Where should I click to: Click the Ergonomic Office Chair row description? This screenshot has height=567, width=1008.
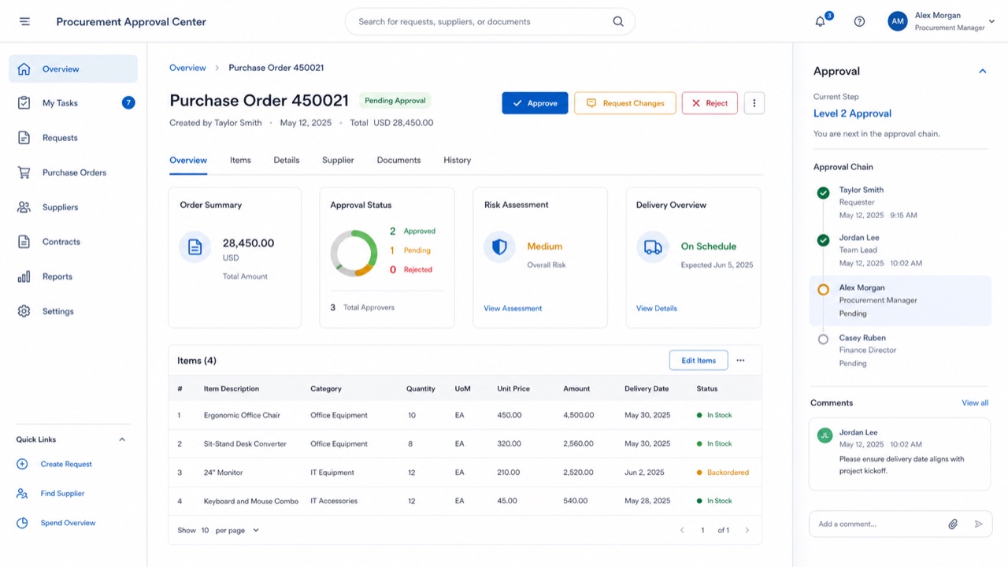(242, 415)
